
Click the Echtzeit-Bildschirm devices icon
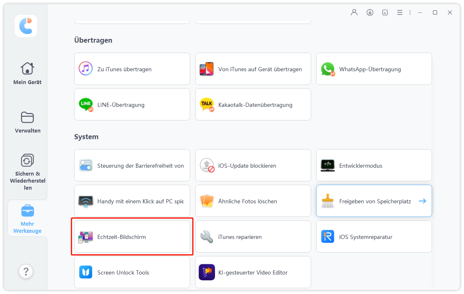coord(85,237)
